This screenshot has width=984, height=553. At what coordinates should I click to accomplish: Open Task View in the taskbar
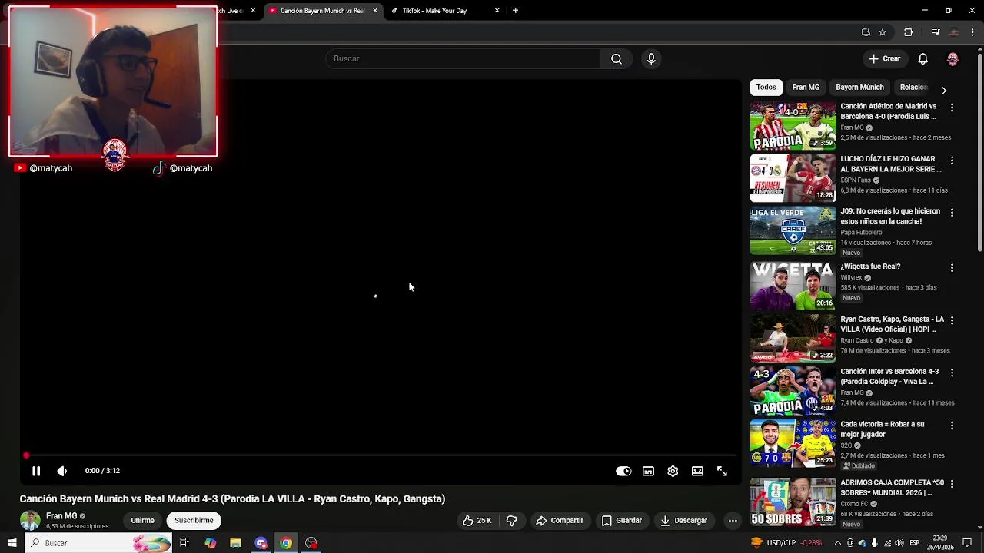point(184,543)
